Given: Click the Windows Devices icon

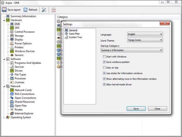Looking at the screenshot, I should click(12, 51).
